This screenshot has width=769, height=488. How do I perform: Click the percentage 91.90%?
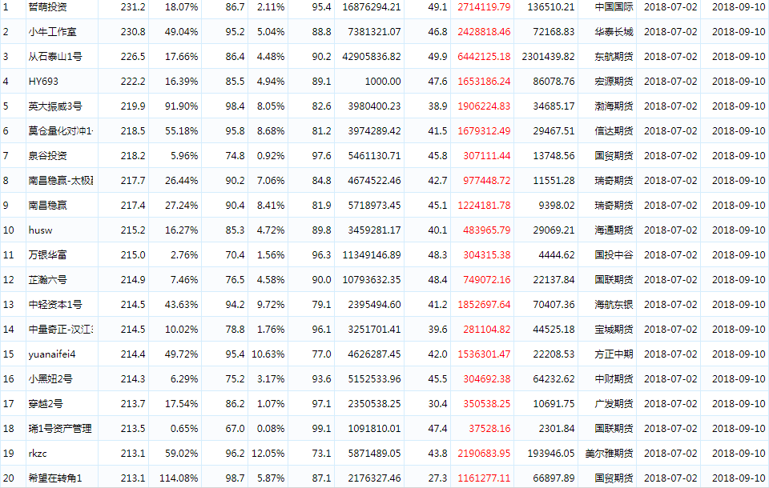(x=182, y=106)
